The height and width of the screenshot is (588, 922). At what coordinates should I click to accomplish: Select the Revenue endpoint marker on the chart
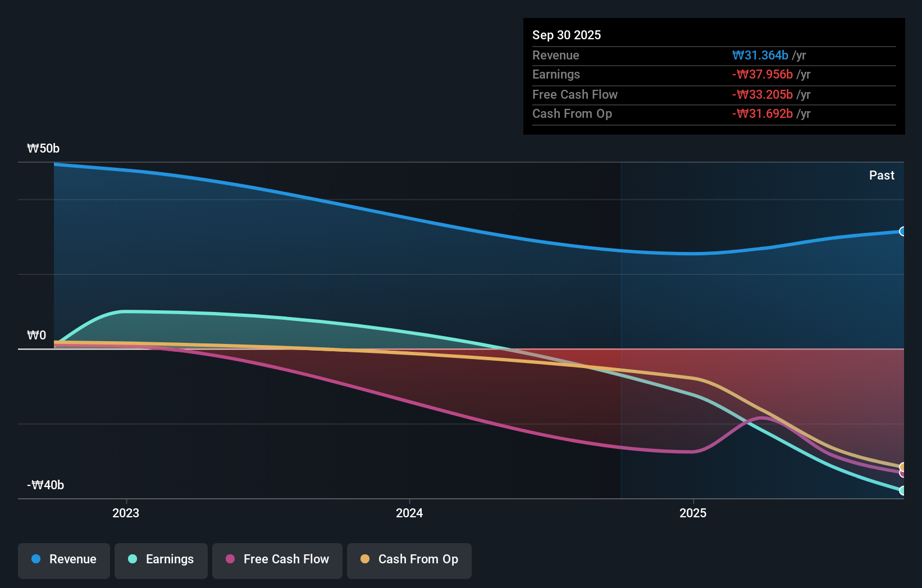click(903, 232)
